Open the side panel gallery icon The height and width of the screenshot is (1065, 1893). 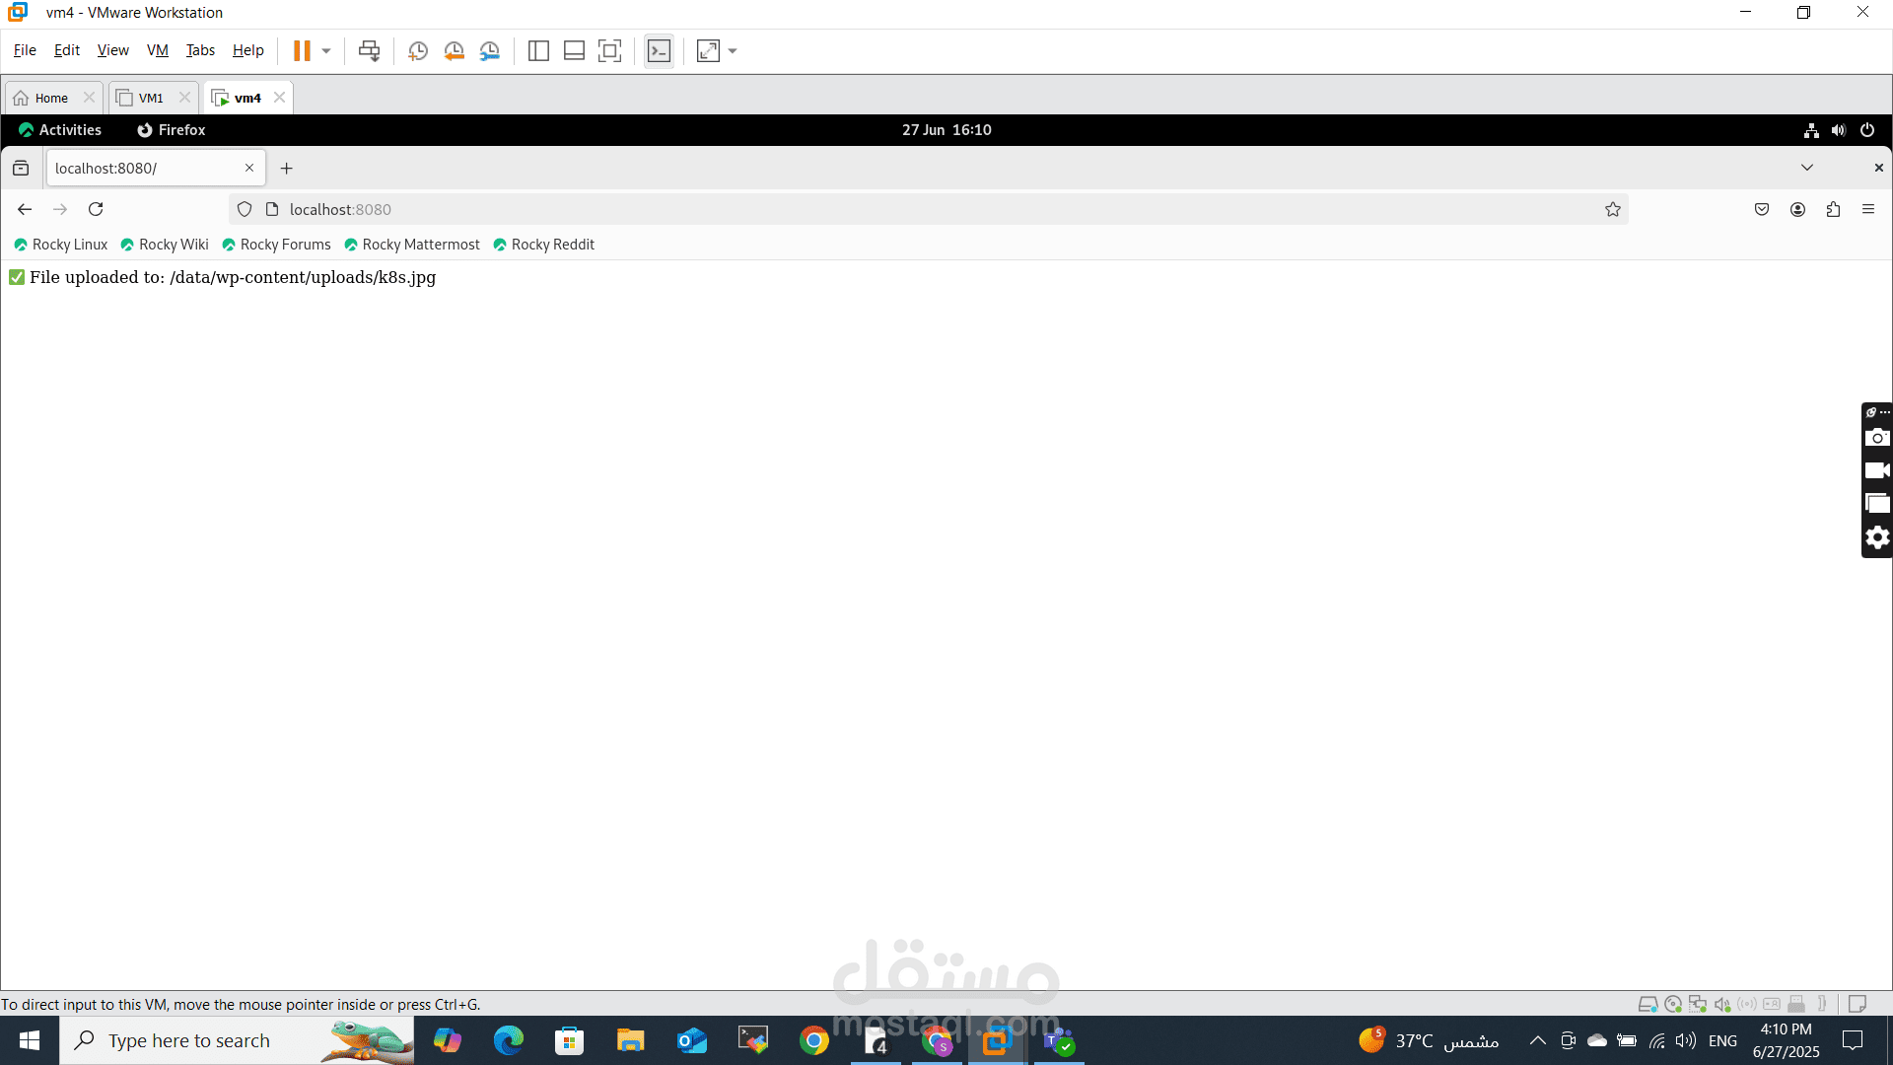(x=1877, y=504)
